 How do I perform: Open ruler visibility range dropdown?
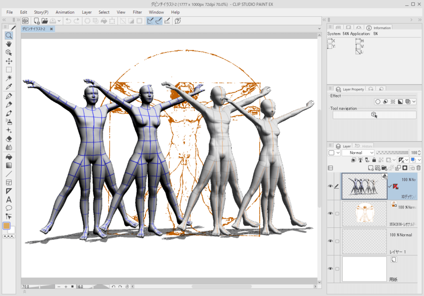[x=407, y=160]
